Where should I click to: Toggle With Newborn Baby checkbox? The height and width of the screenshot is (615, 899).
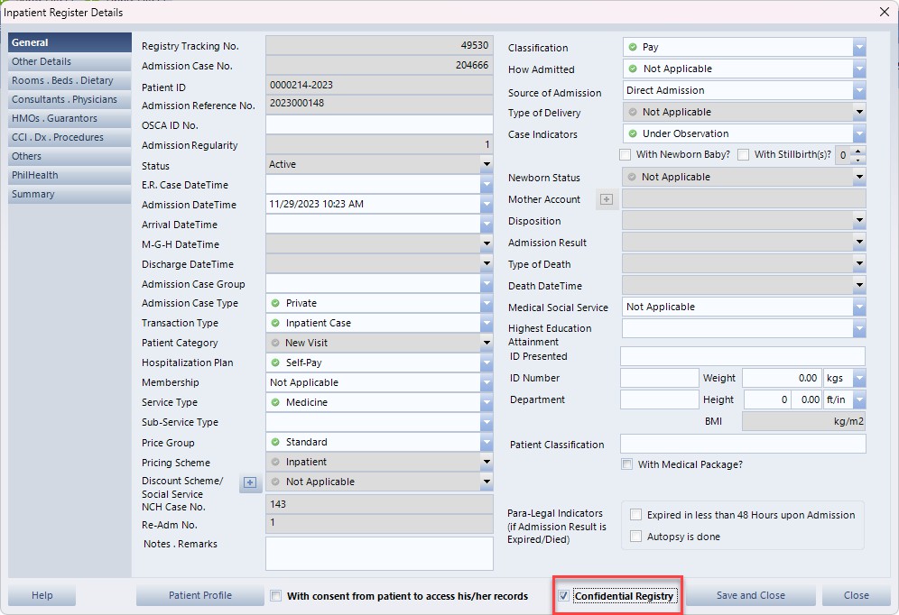click(626, 155)
